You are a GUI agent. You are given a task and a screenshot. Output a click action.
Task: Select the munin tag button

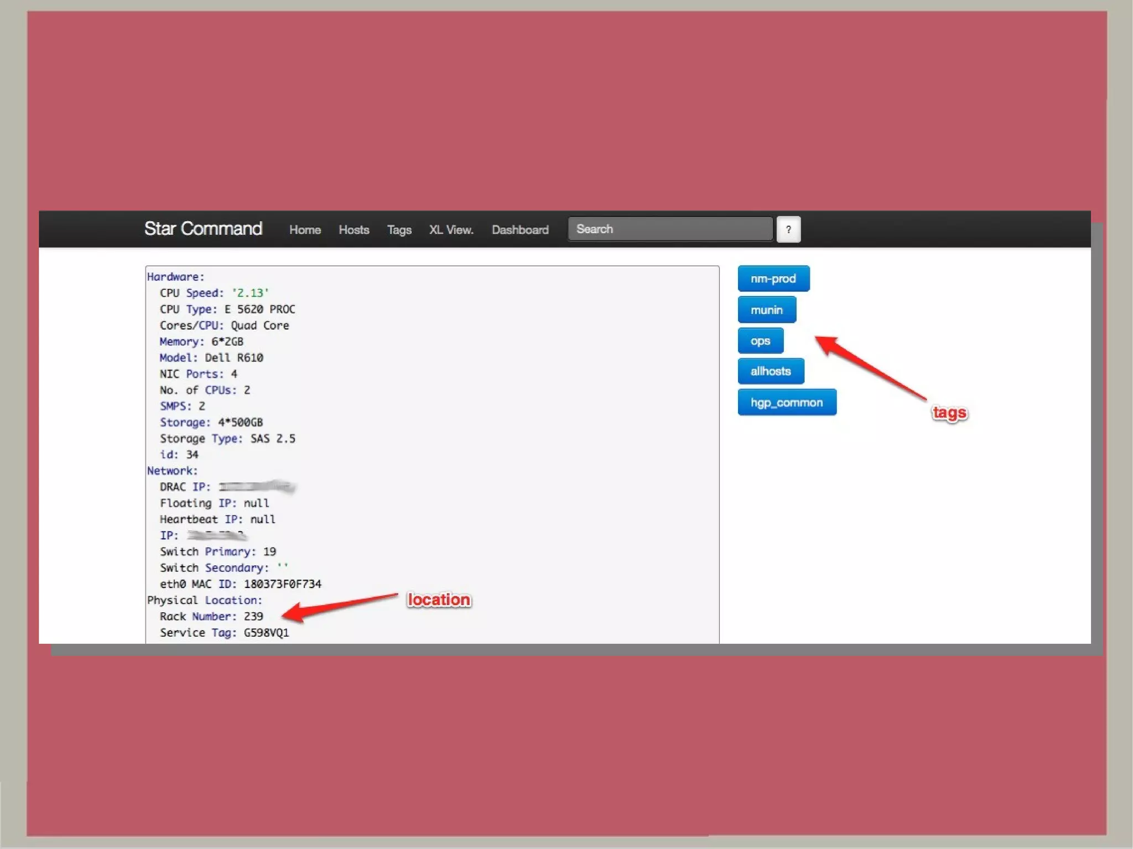click(766, 310)
